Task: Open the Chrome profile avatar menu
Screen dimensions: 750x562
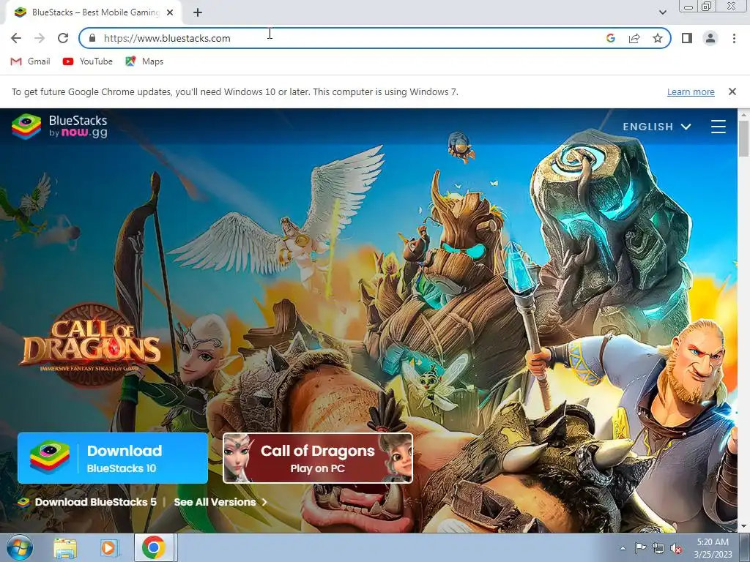Action: click(x=710, y=38)
